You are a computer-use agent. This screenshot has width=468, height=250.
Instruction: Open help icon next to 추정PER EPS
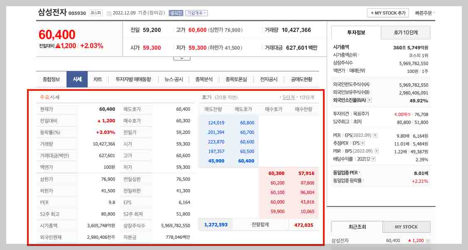click(363, 143)
